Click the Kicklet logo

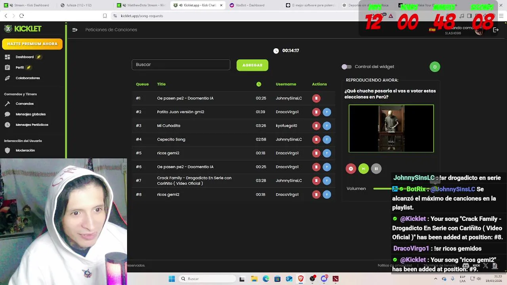23,28
